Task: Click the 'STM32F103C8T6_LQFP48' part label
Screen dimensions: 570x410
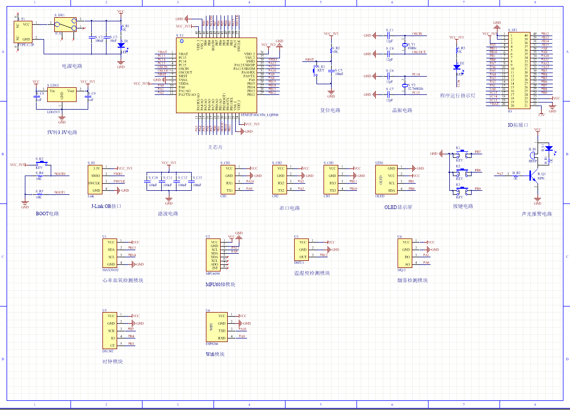Action: coord(260,115)
